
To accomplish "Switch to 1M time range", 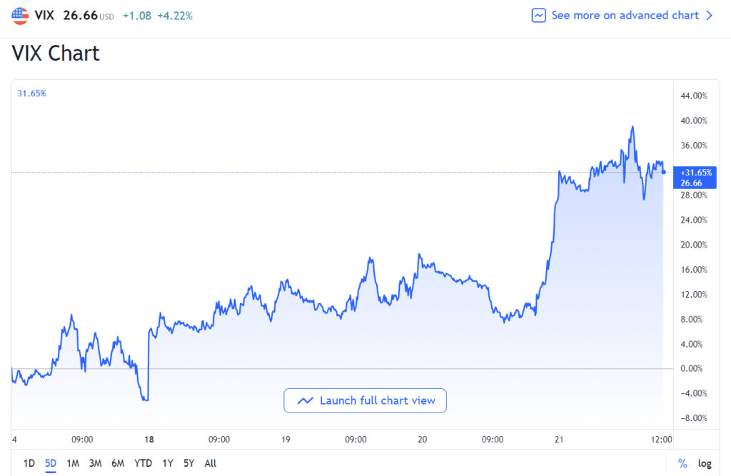I will coord(73,463).
